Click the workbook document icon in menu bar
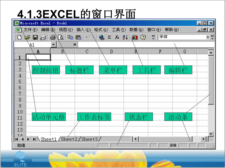225x168 pixels. pyautogui.click(x=19, y=30)
